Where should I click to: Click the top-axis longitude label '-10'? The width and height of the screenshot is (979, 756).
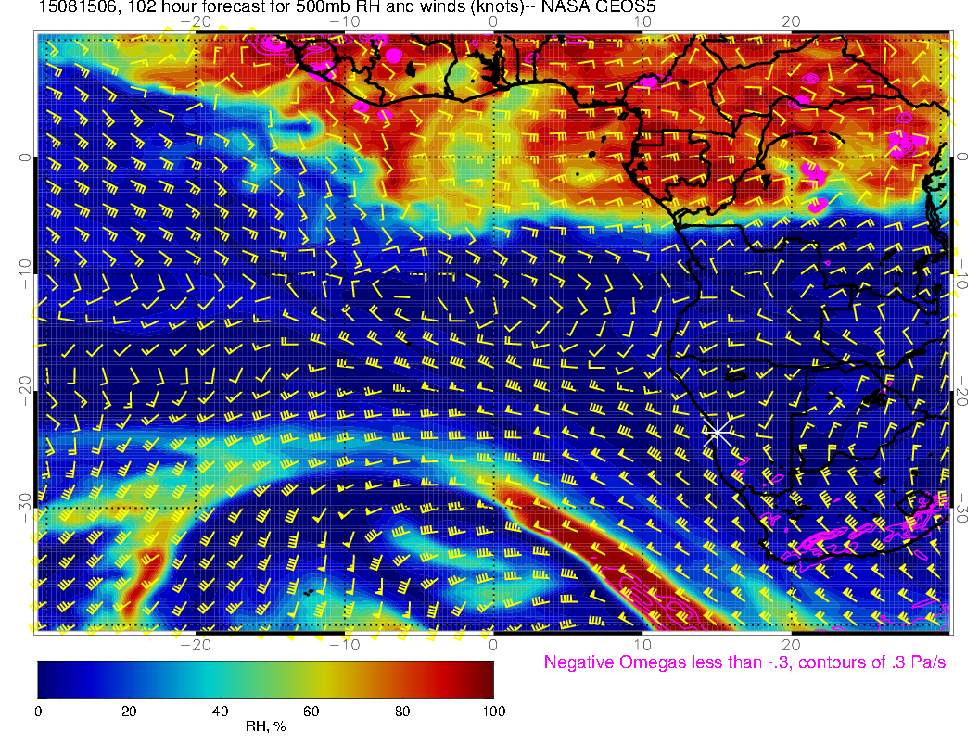[x=344, y=21]
